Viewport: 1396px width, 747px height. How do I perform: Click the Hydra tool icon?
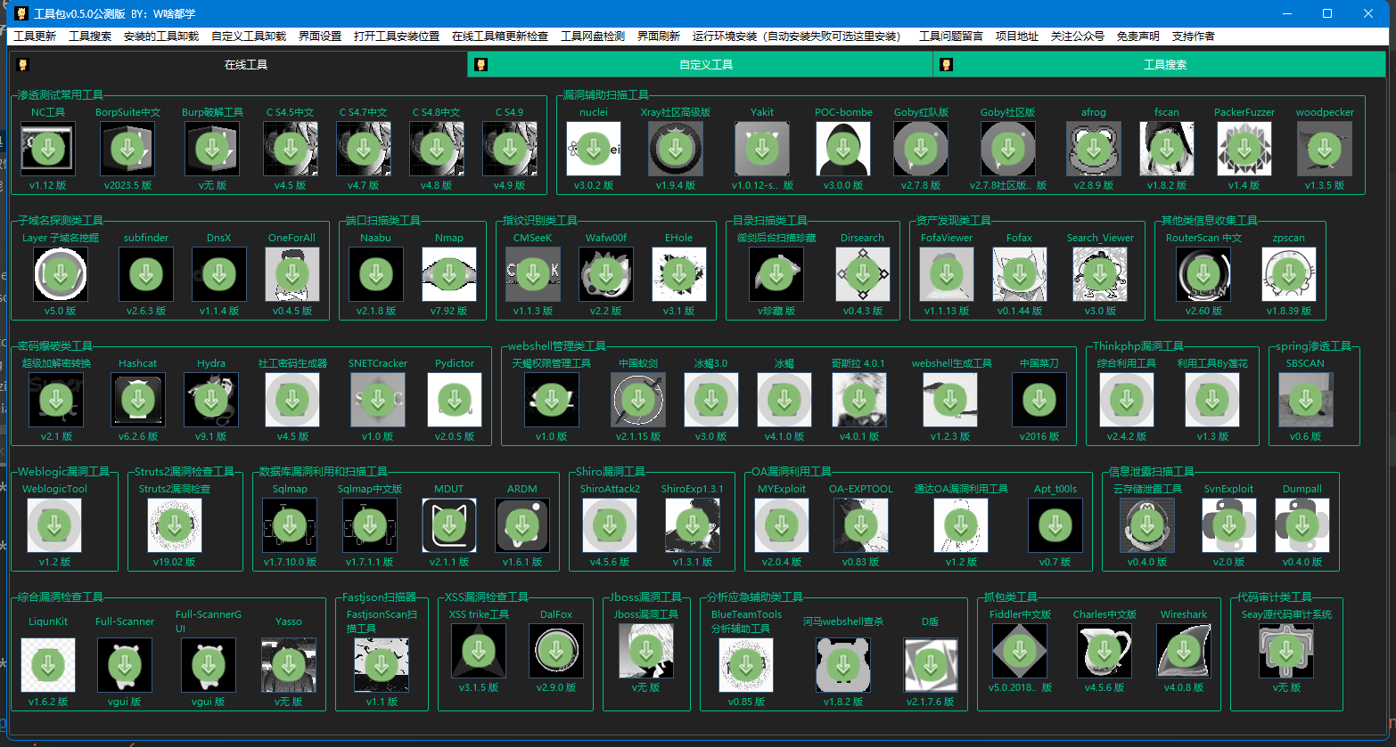point(211,400)
